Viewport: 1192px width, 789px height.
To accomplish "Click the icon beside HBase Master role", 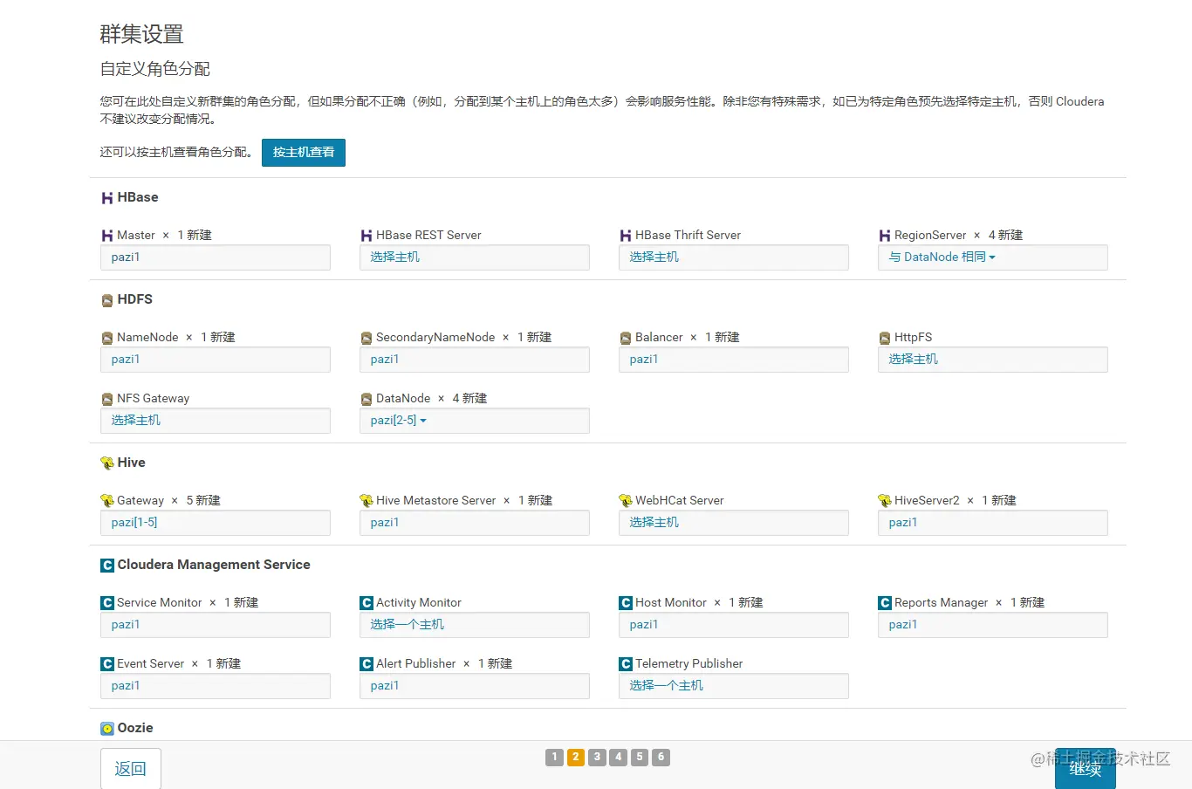I will click(x=107, y=236).
